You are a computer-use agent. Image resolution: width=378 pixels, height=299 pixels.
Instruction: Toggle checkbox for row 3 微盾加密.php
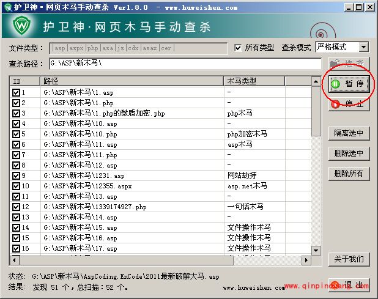point(16,113)
